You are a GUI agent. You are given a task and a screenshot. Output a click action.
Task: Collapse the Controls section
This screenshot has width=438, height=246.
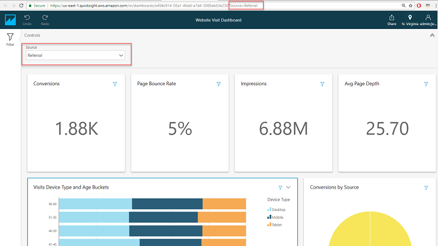pyautogui.click(x=431, y=35)
